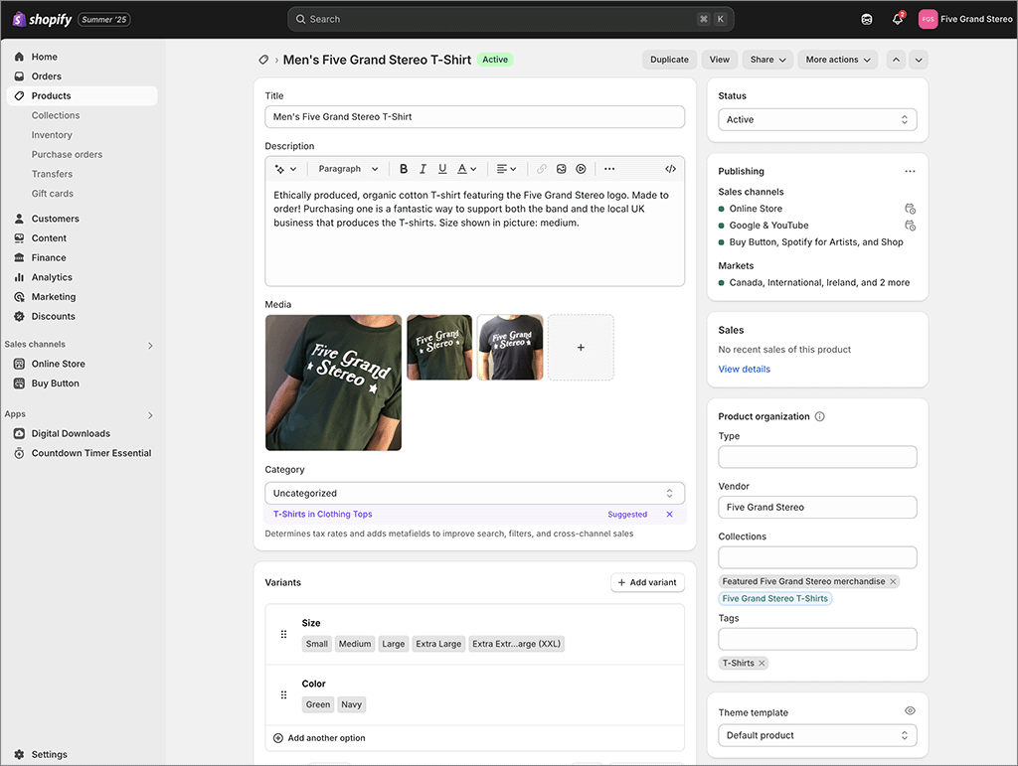Open View details sales link
Image resolution: width=1018 pixels, height=766 pixels.
pyautogui.click(x=744, y=369)
